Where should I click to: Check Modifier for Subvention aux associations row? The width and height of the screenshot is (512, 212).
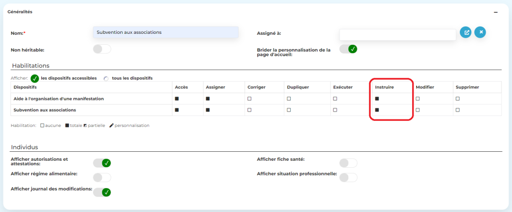point(418,110)
